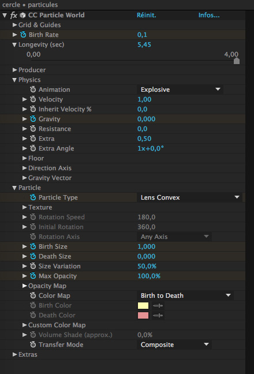Toggle the Max Opacity stopwatch

[33, 275]
